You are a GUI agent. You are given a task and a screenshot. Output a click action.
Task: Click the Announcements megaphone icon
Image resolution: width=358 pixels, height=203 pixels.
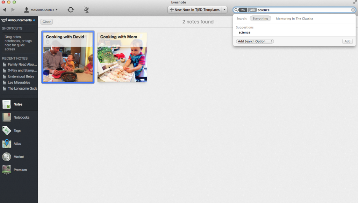pos(4,20)
